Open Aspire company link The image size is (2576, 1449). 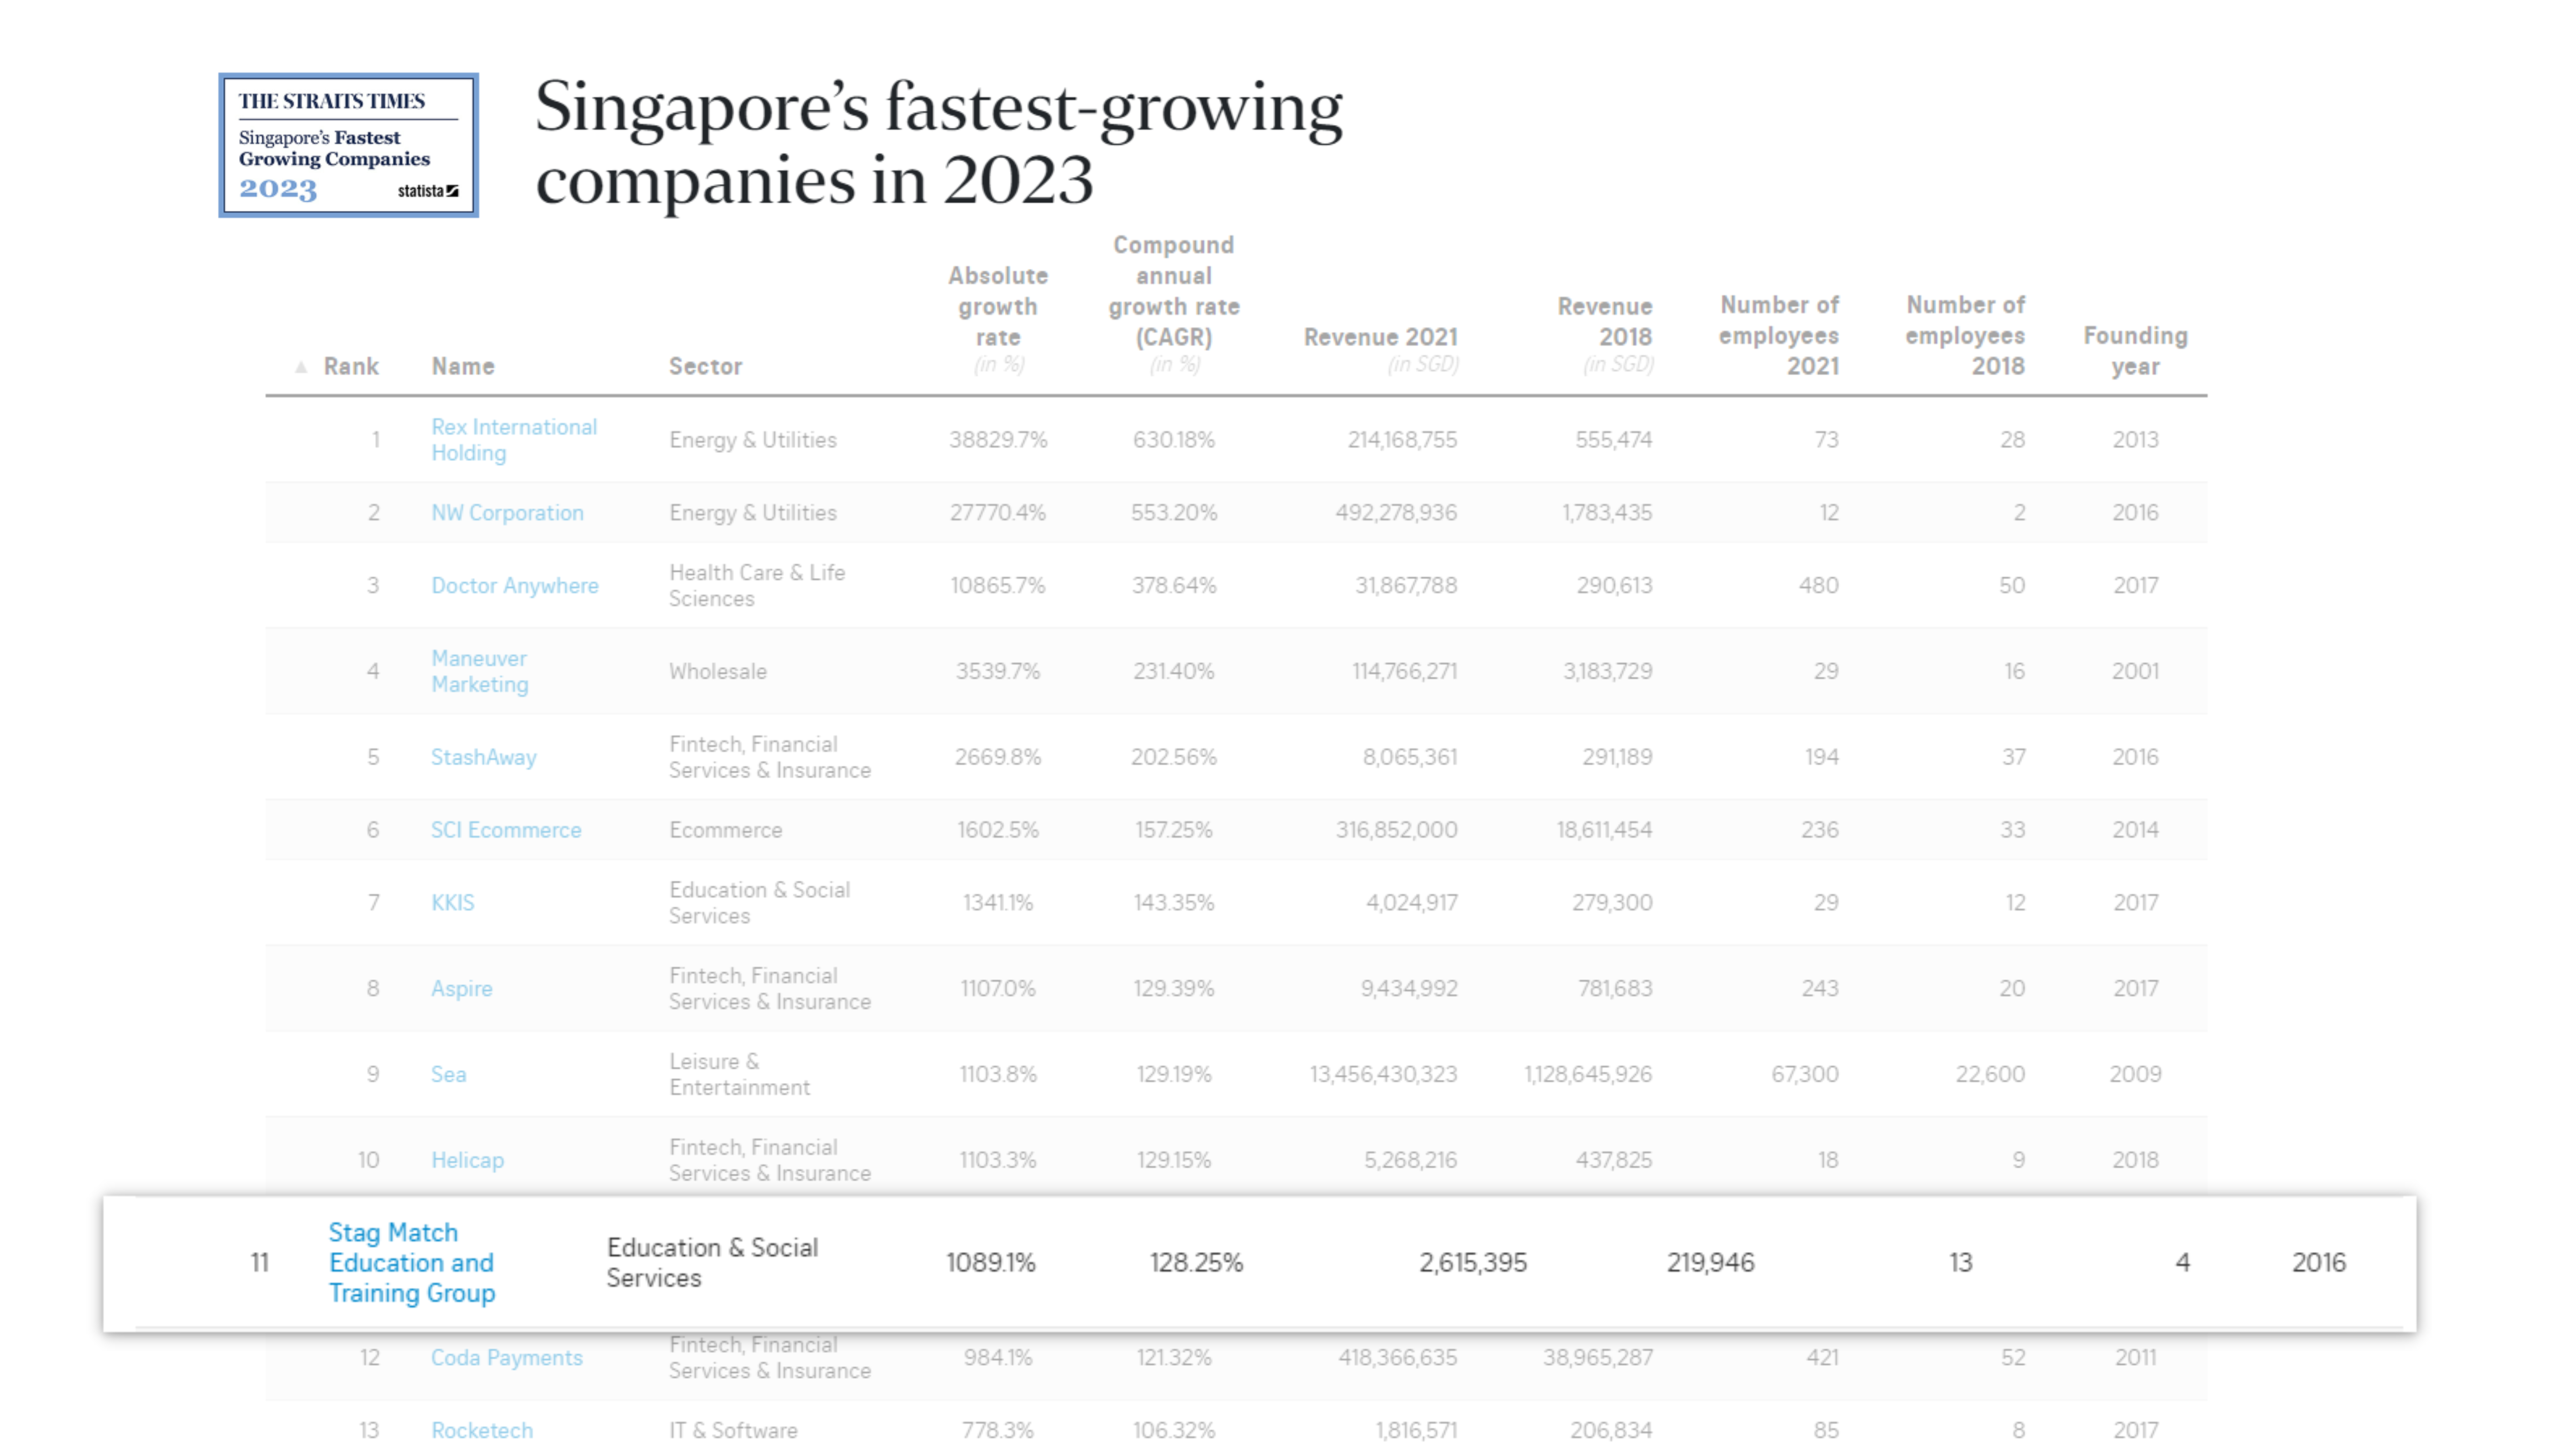pos(462,989)
